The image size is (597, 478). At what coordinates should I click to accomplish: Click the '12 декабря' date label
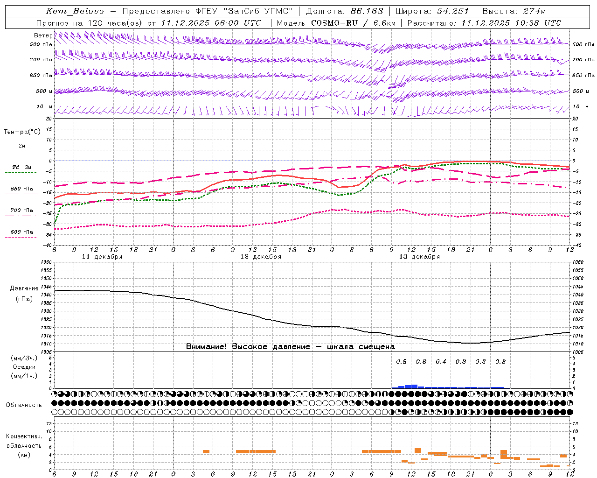point(261,257)
